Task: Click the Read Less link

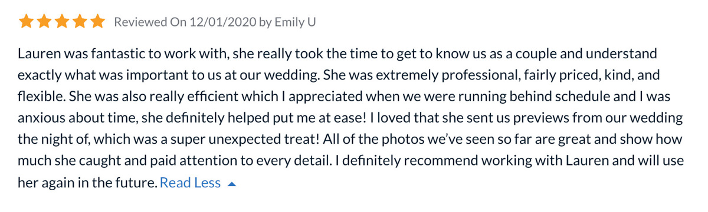Action: click(190, 183)
